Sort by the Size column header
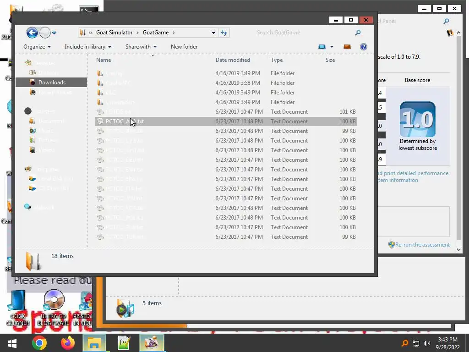The width and height of the screenshot is (469, 352). 330,60
